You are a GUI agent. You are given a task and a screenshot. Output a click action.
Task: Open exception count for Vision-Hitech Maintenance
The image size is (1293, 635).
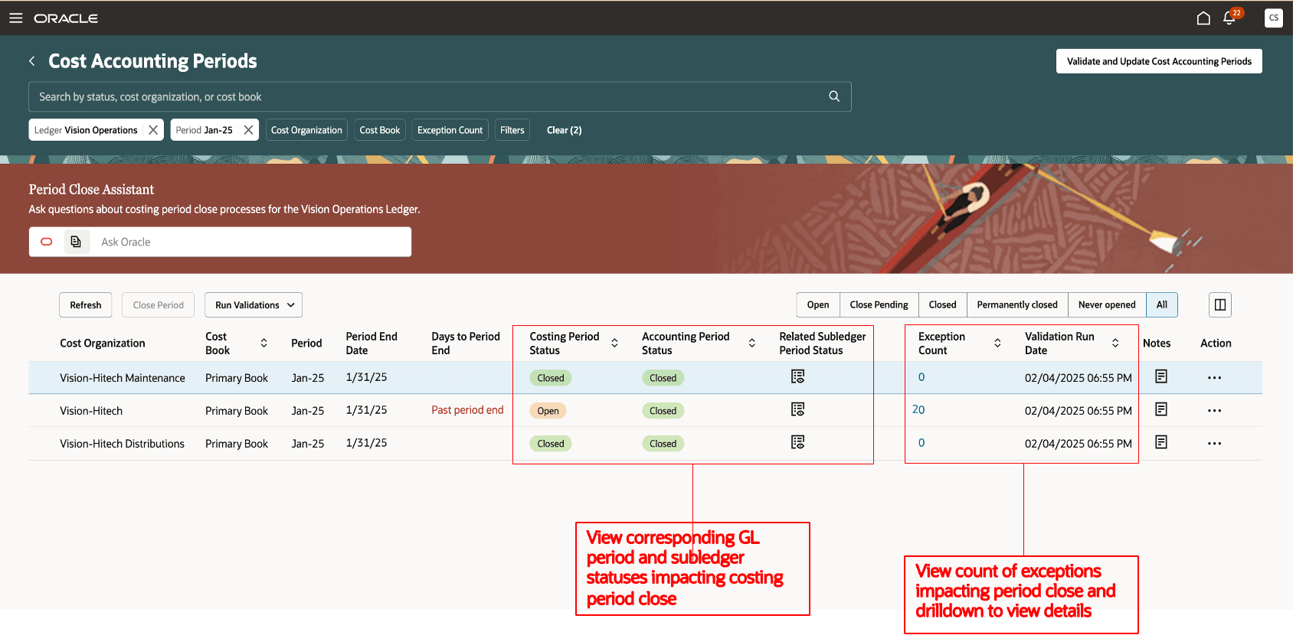921,377
